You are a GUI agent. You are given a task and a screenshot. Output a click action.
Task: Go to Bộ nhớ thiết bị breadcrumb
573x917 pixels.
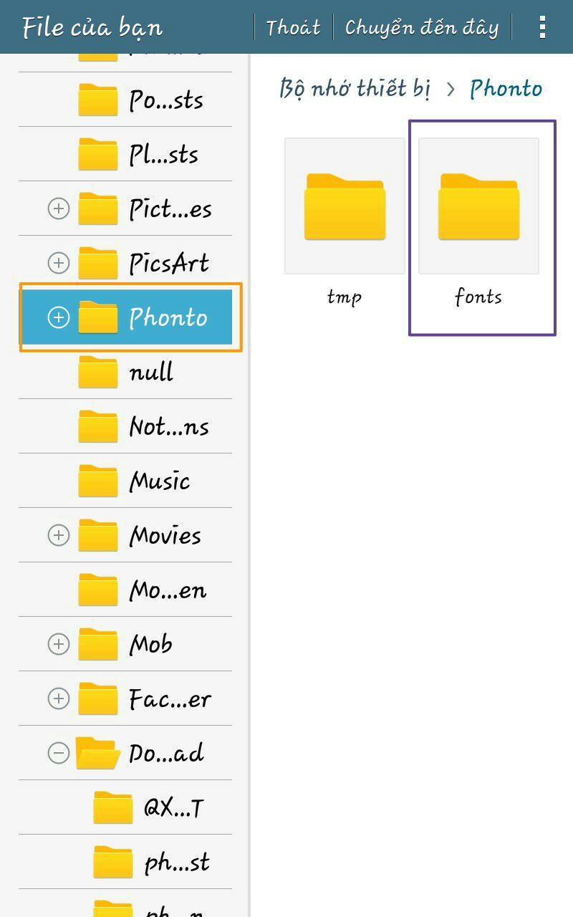pos(355,89)
